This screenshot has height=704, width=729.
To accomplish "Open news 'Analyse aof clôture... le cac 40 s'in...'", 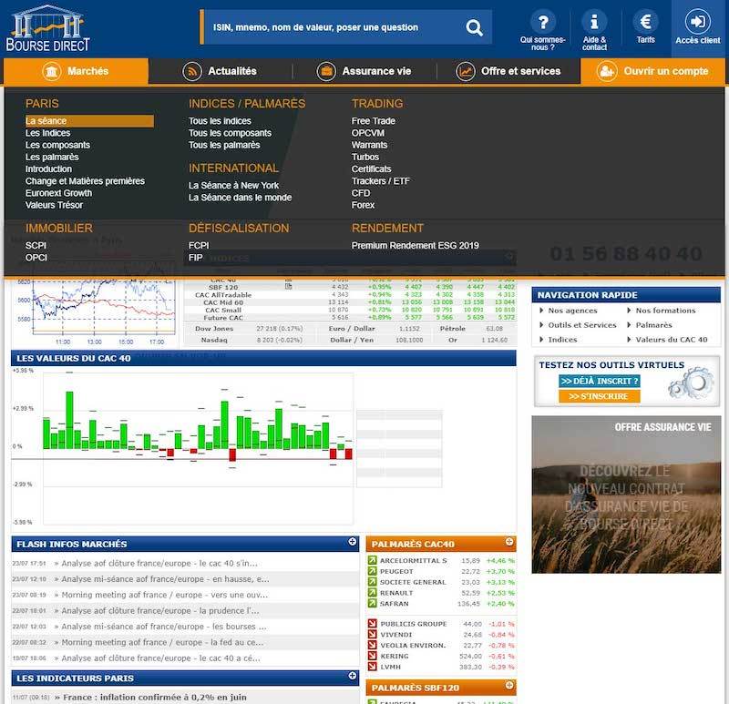I will point(159,563).
